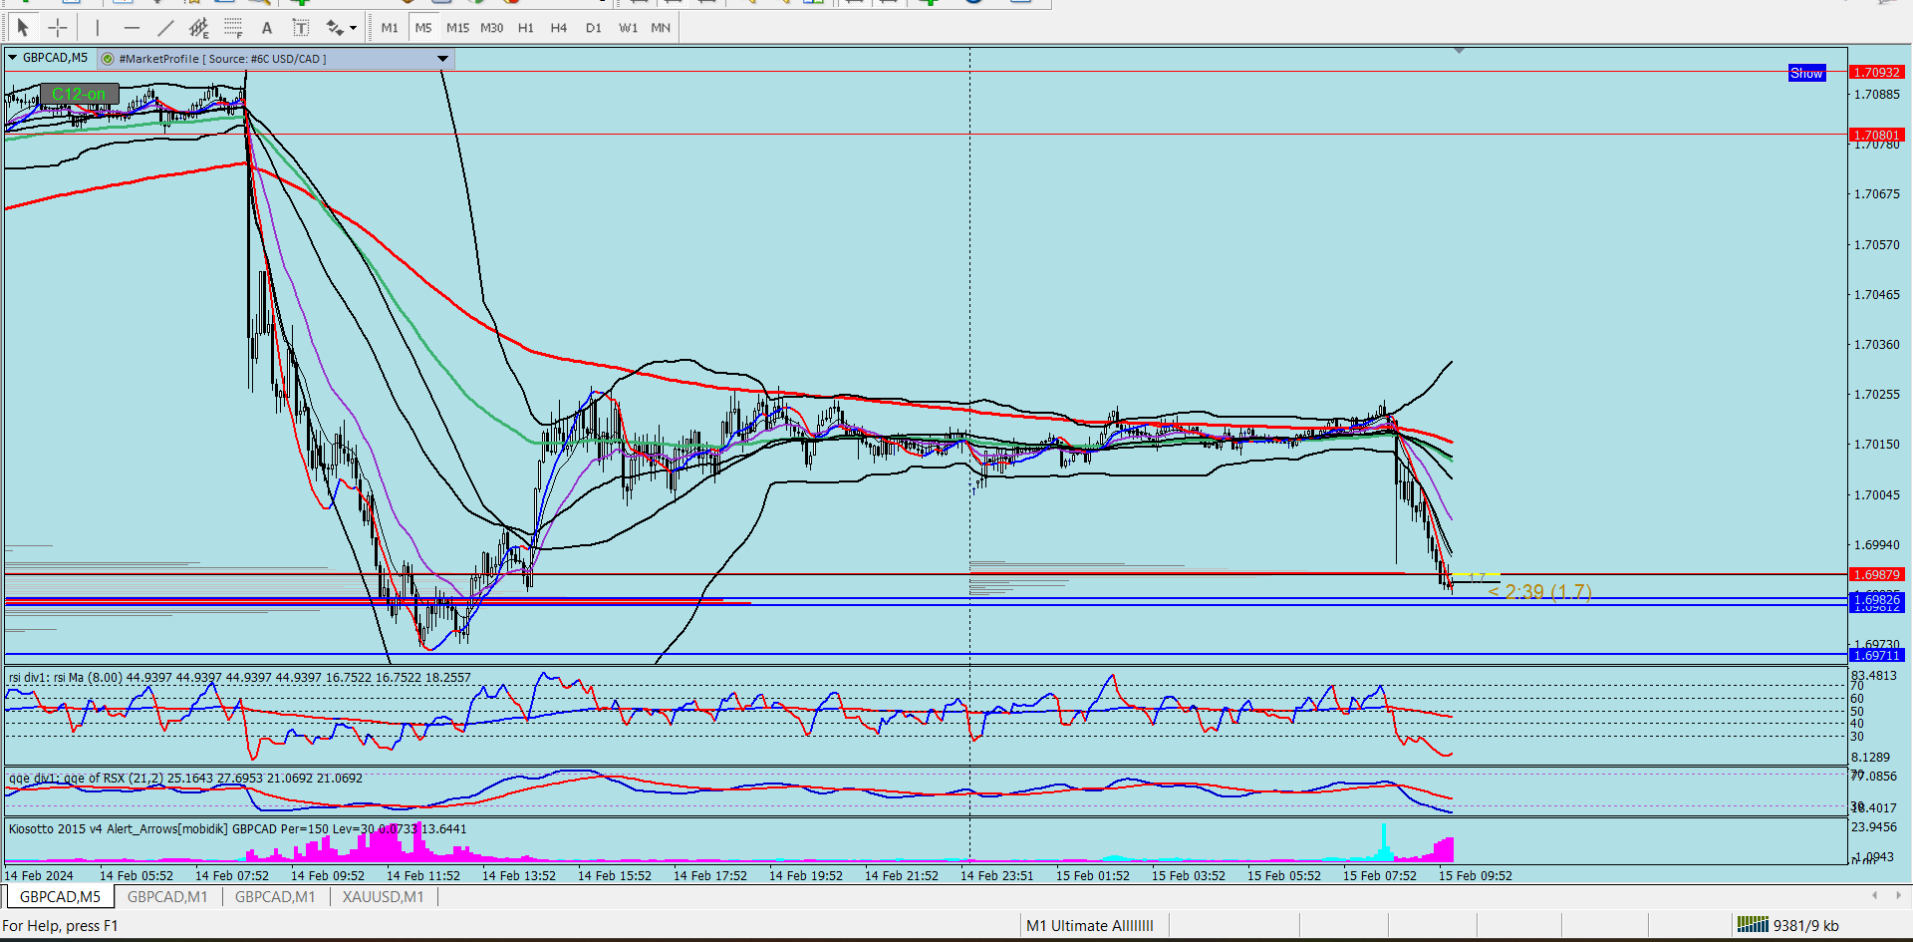Screen dimensions: 1913x942
Task: Open the first GBPCAD,M1 chart tab
Action: pyautogui.click(x=167, y=897)
